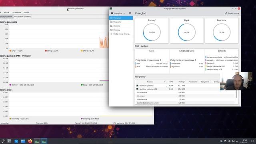The width and height of the screenshot is (256, 144).
Task: Open the KDE application launcher
Action: click(x=3, y=141)
